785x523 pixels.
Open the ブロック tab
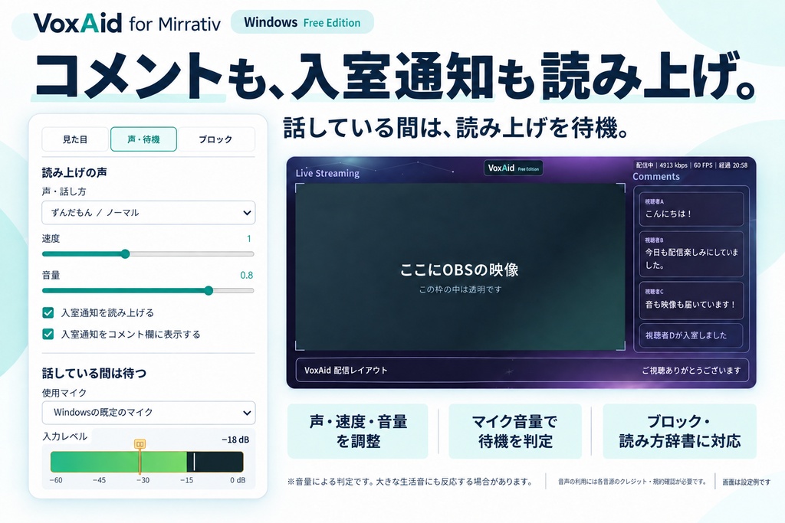coord(215,139)
